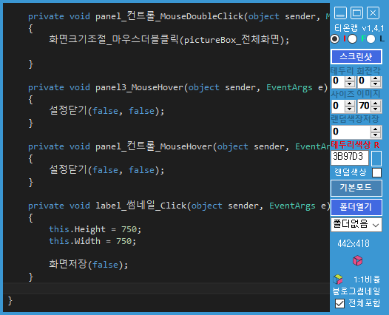This screenshot has width=389, height=315.
Task: Click the 442x418 size label
Action: point(354,243)
